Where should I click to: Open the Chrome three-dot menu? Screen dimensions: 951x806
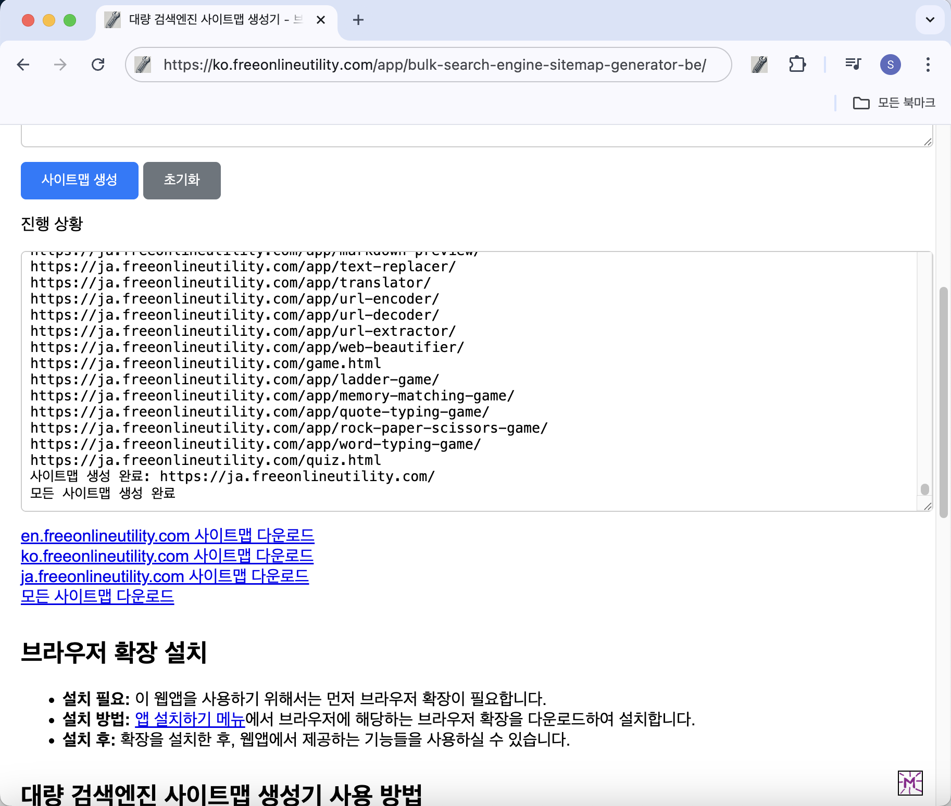tap(928, 65)
